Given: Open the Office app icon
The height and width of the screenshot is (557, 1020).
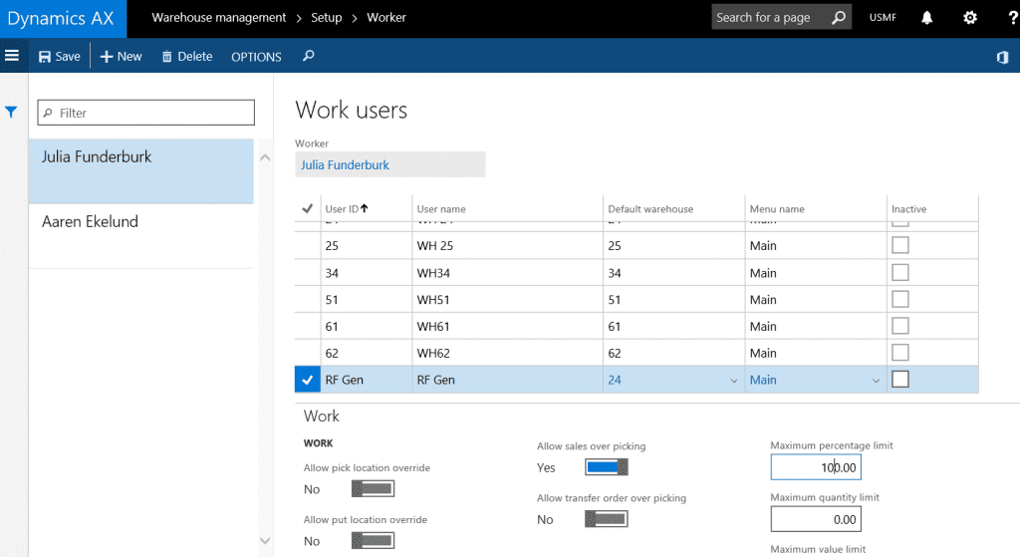Looking at the screenshot, I should 1002,57.
